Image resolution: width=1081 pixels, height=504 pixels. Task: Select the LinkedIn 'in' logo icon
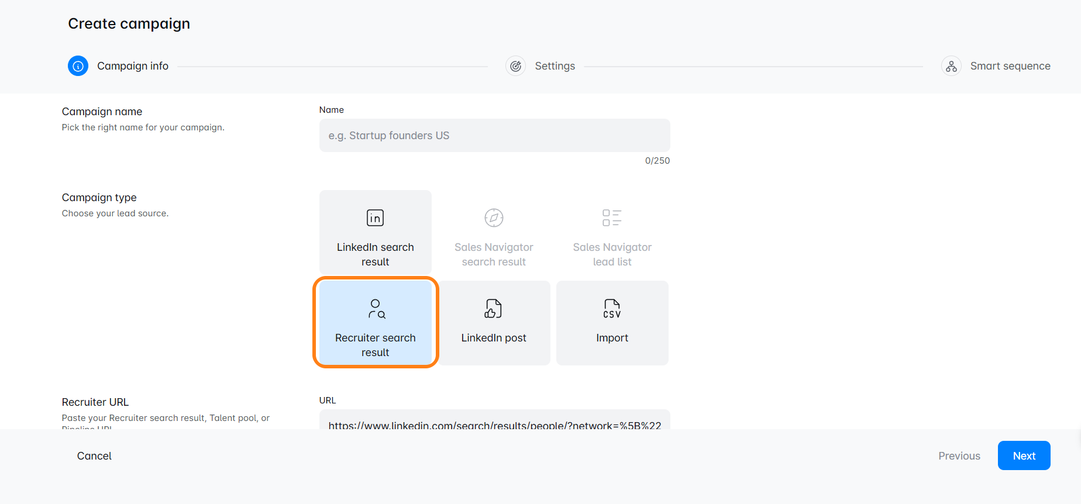click(x=375, y=218)
